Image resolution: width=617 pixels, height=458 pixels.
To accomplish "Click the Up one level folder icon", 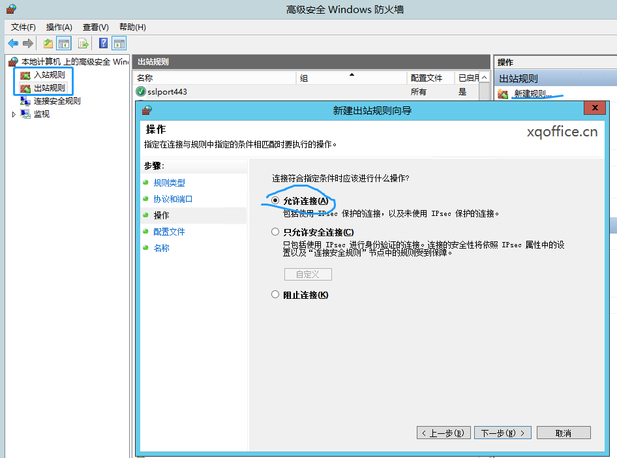I will (48, 43).
